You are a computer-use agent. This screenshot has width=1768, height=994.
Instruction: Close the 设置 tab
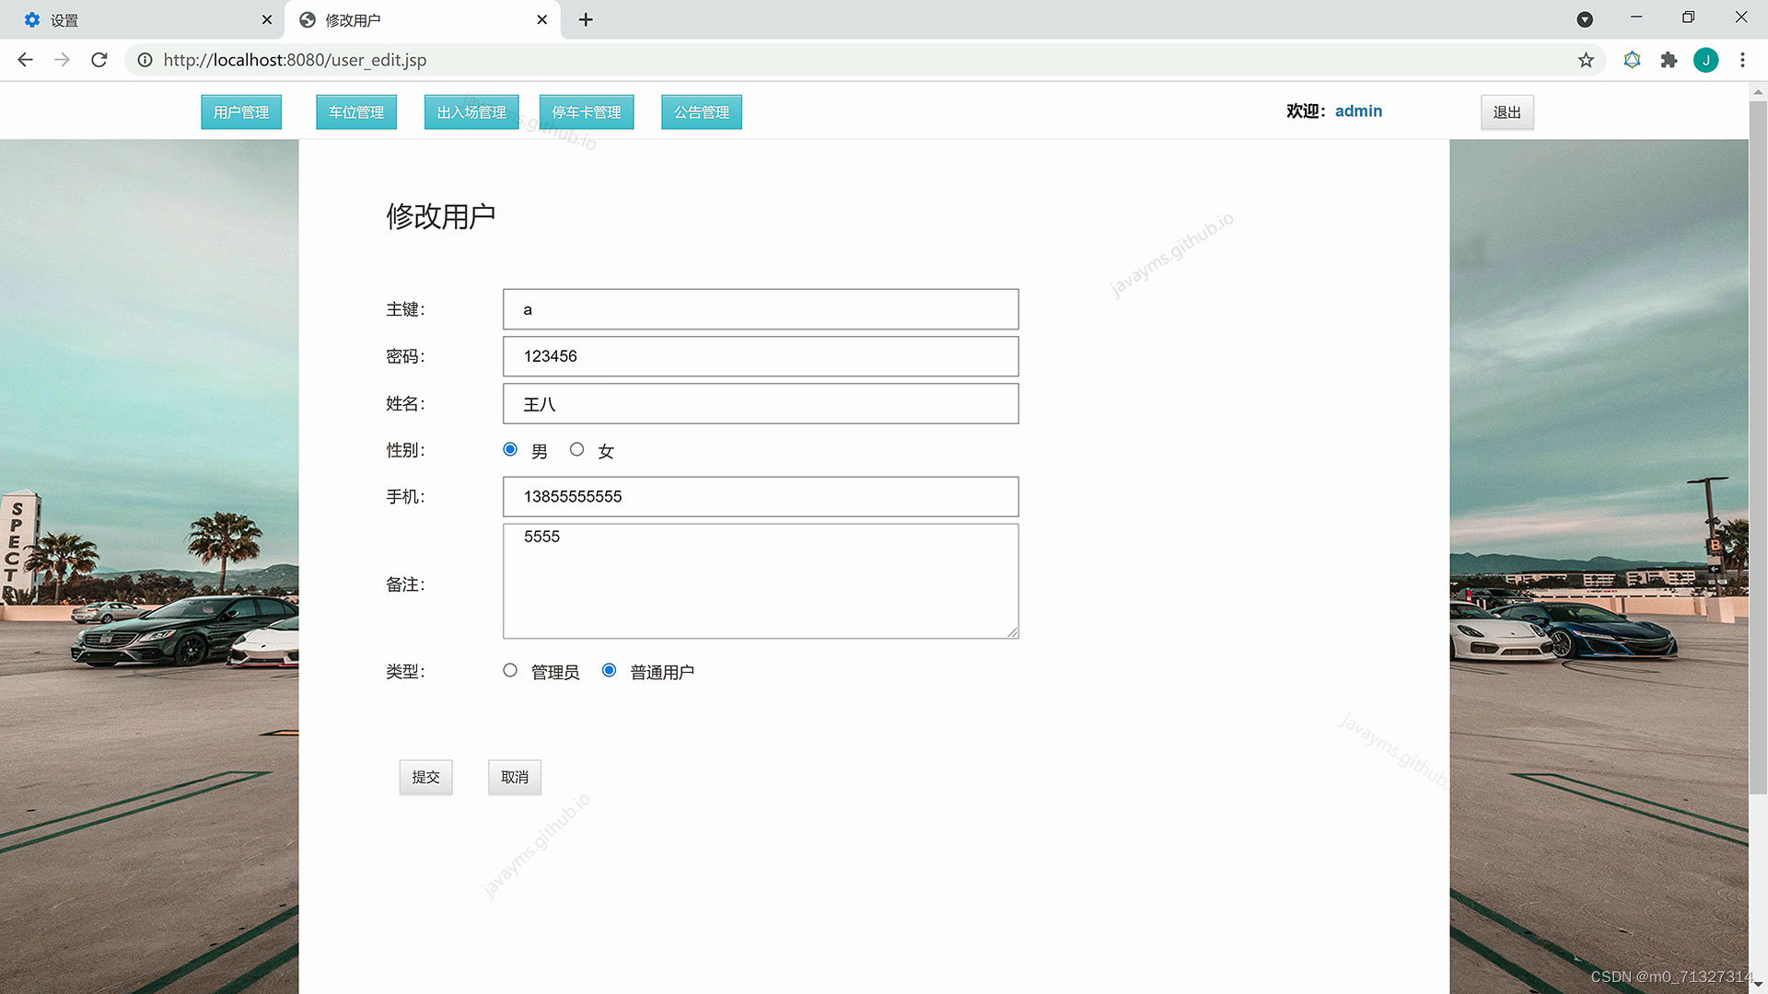point(267,19)
